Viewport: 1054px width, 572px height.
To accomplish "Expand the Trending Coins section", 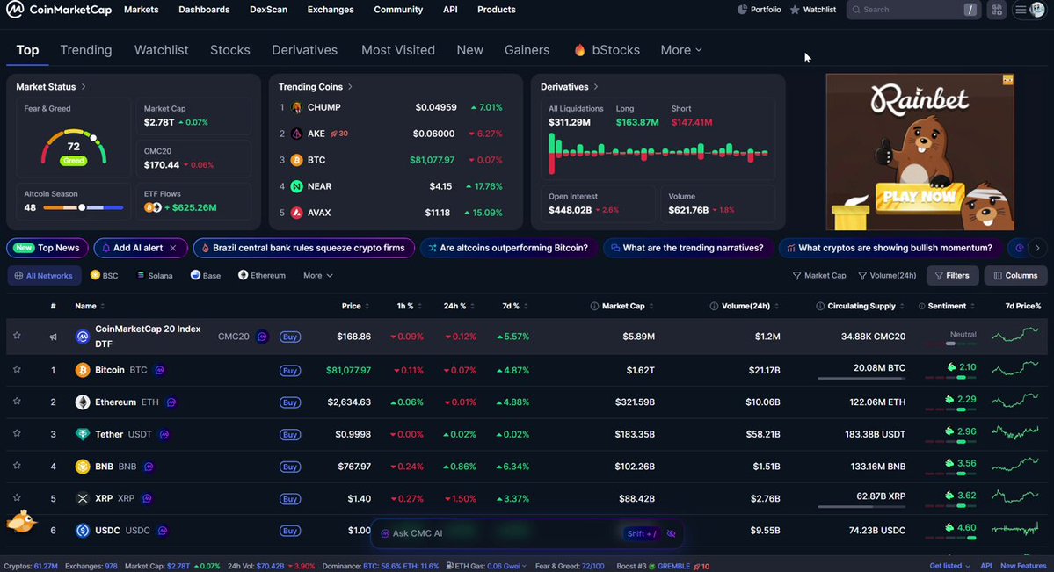I will [316, 87].
